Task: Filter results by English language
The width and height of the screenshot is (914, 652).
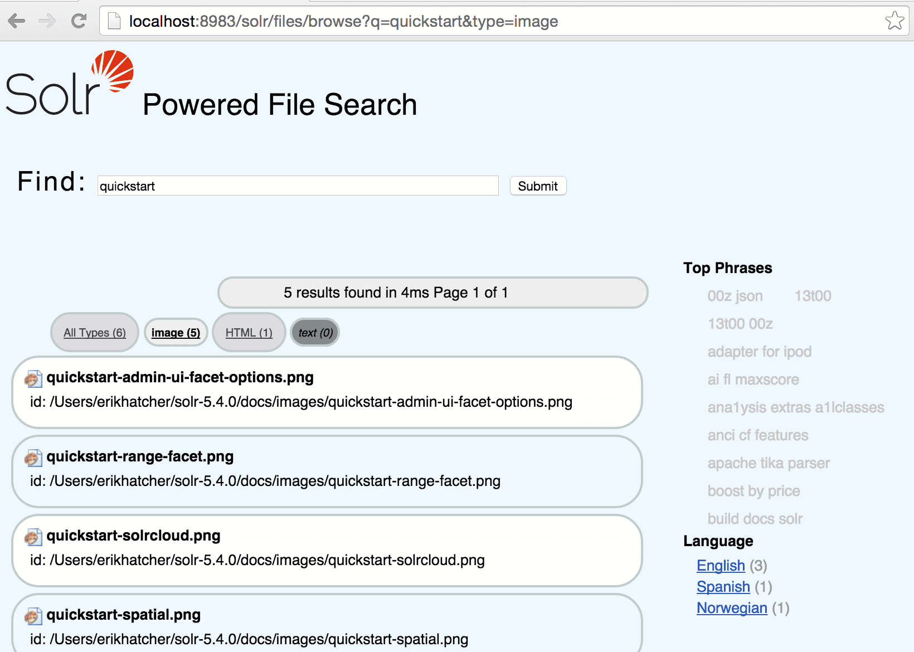Action: tap(721, 566)
